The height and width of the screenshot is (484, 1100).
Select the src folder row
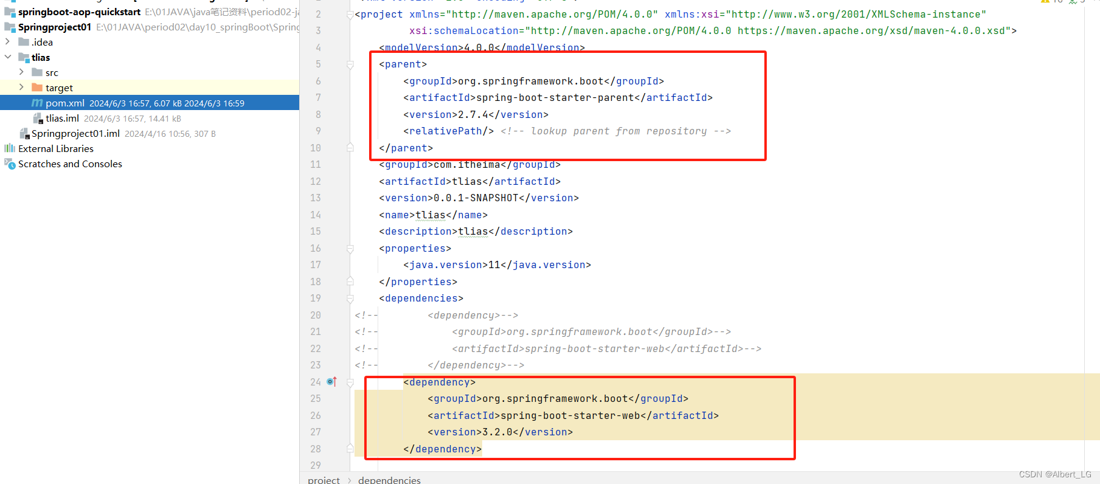[x=150, y=72]
